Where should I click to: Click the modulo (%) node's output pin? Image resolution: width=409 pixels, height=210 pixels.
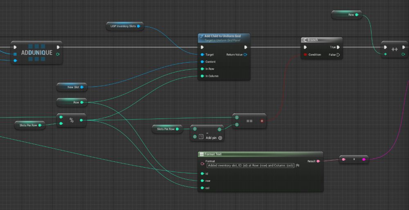click(81, 120)
